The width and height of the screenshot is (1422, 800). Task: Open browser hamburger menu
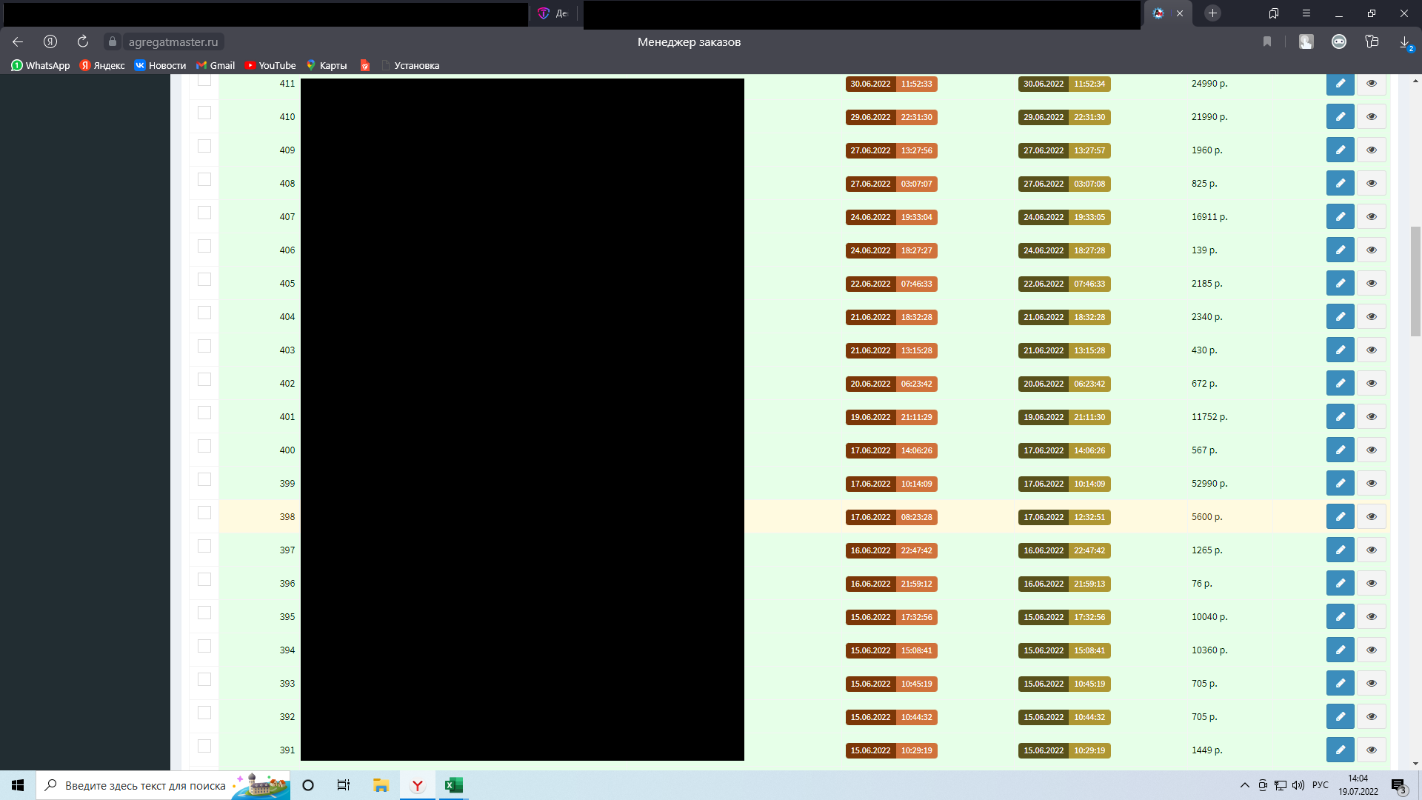[1306, 13]
